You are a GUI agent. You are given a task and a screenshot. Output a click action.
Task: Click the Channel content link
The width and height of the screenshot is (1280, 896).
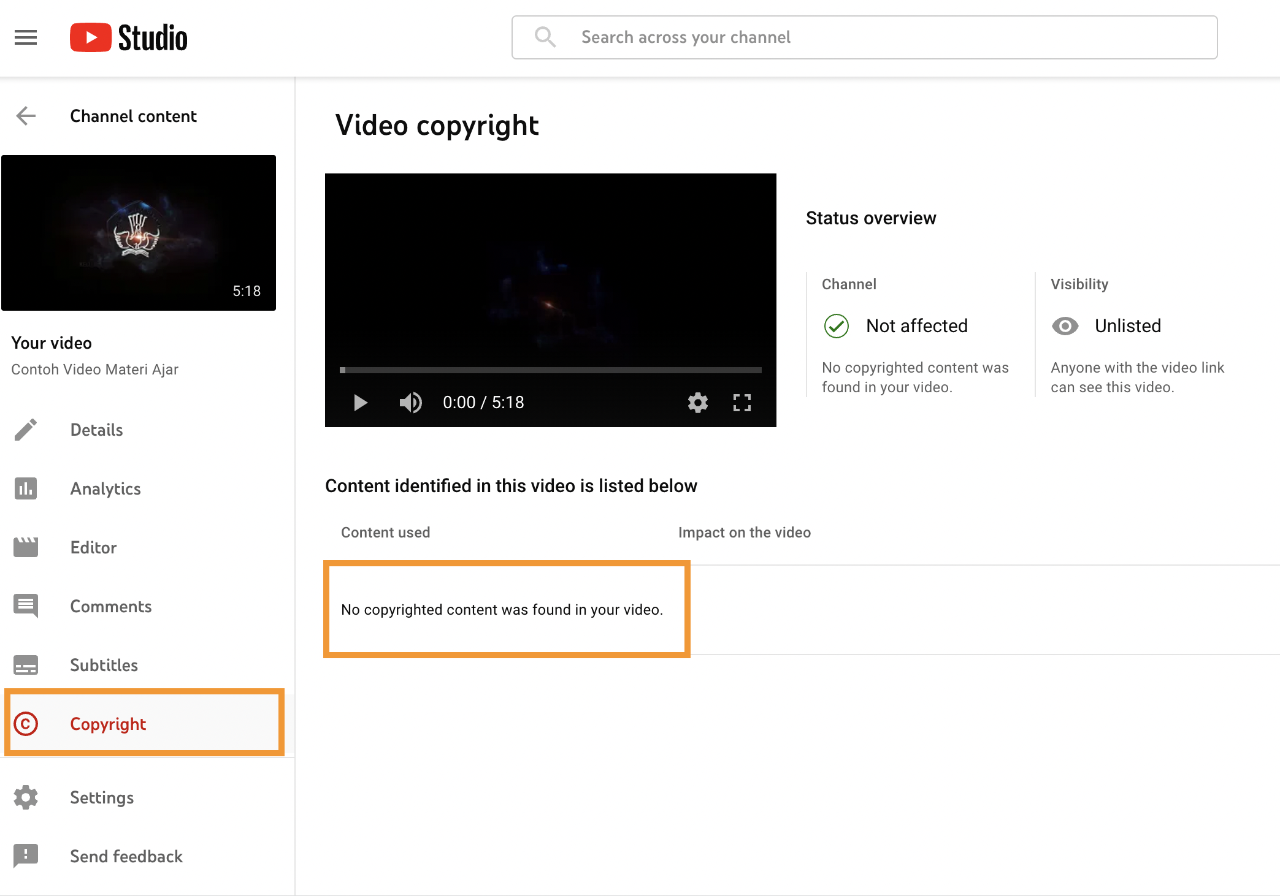click(133, 116)
